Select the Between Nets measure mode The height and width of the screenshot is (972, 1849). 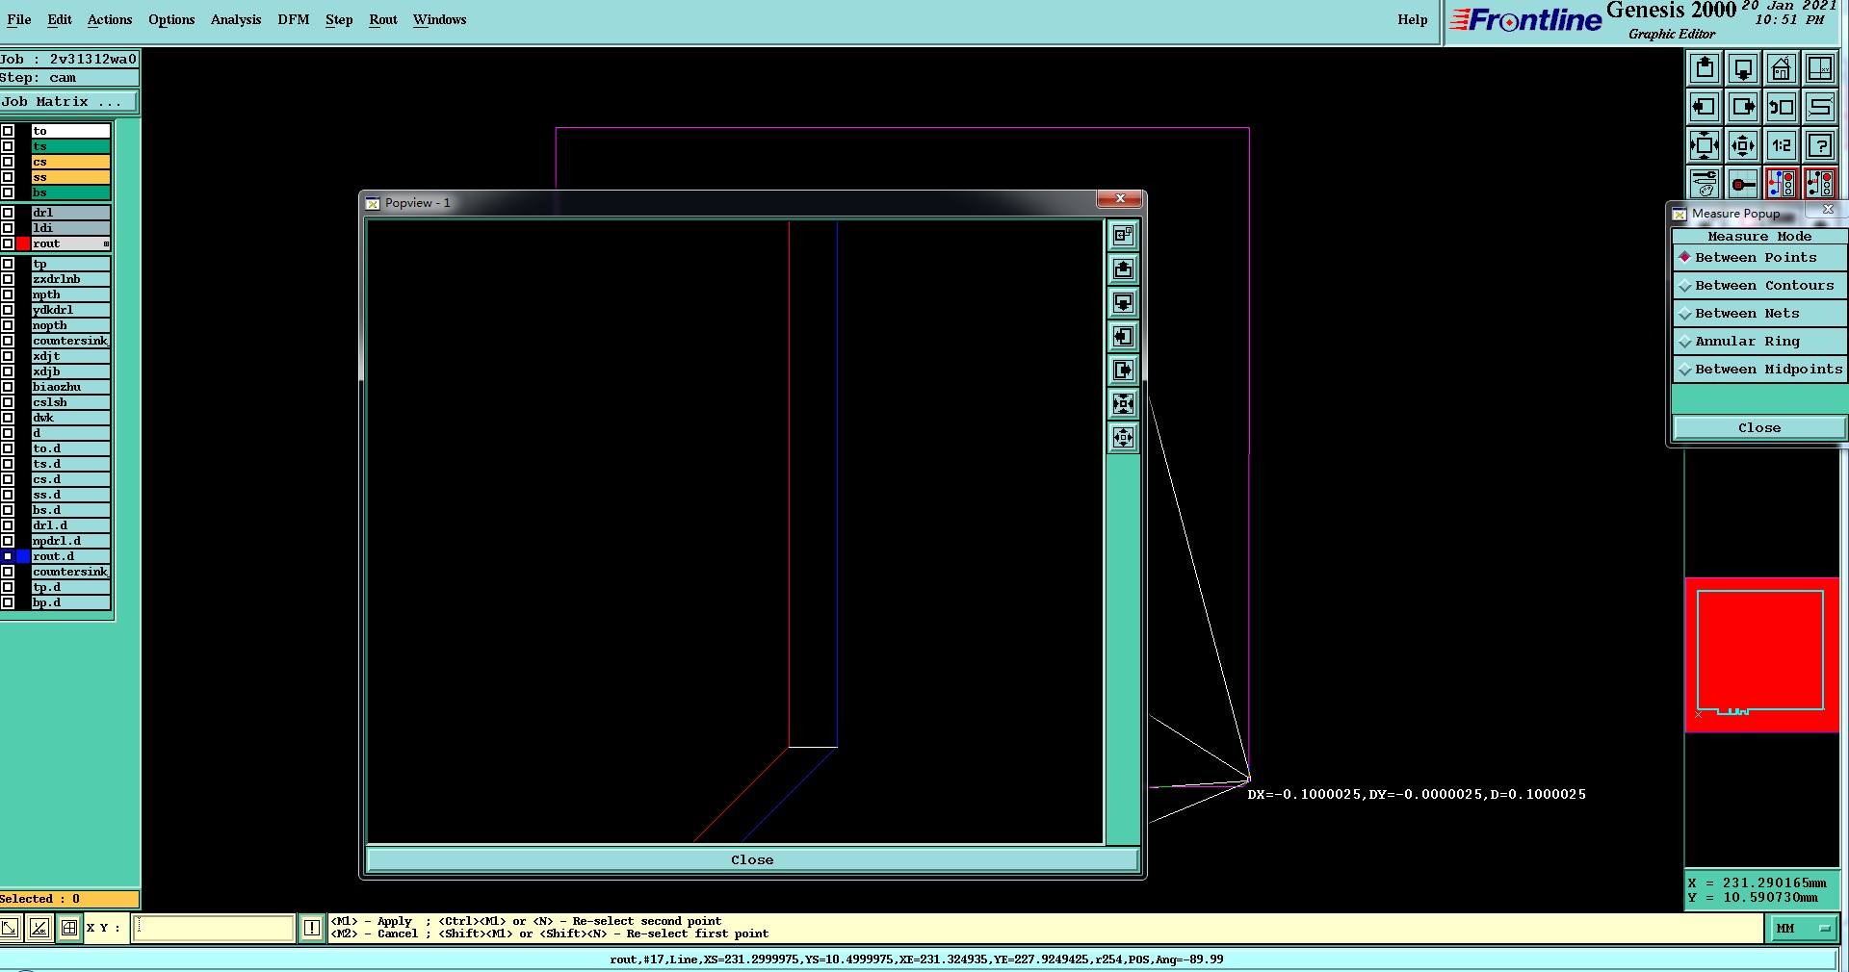1759,314
